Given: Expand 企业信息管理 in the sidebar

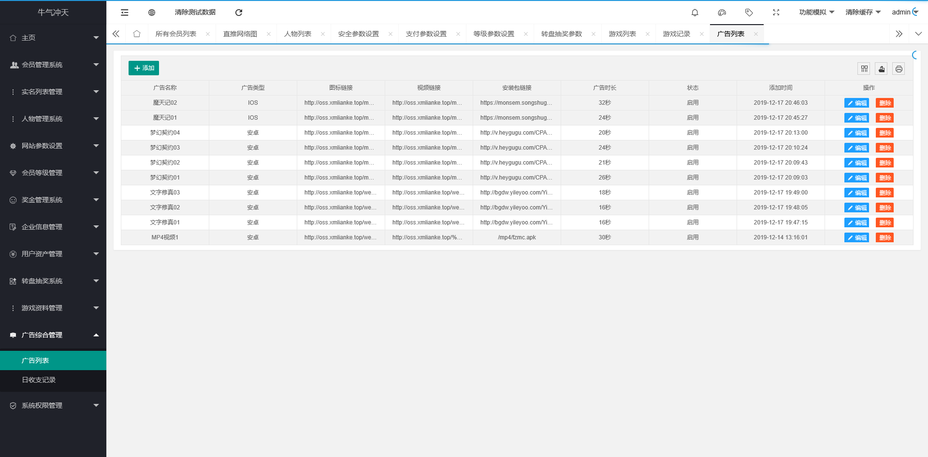Looking at the screenshot, I should 53,227.
